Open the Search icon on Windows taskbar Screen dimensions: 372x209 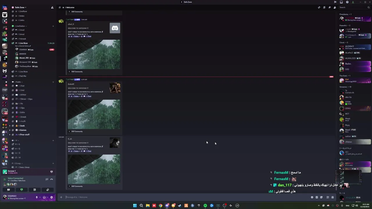(141, 206)
